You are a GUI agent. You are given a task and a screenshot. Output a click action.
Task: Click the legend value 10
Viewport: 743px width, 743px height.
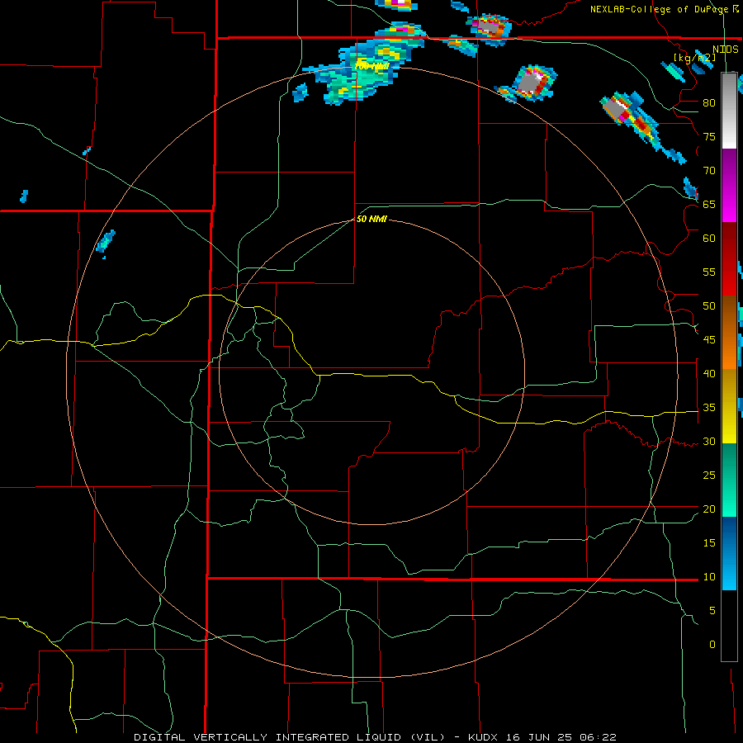click(x=709, y=577)
